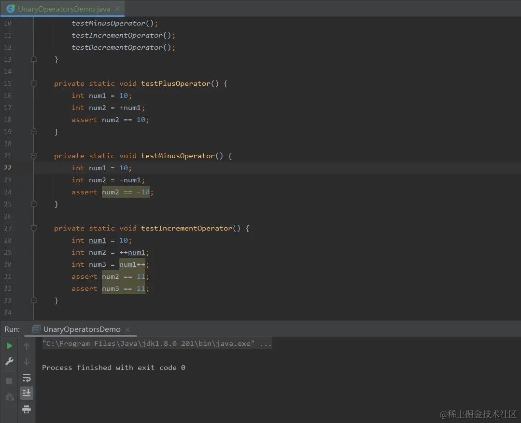Click 'int num2 = ++num1;' on line 29
521x423 pixels.
tap(110, 252)
